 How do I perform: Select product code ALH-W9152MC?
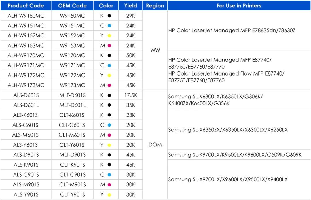tap(26, 35)
